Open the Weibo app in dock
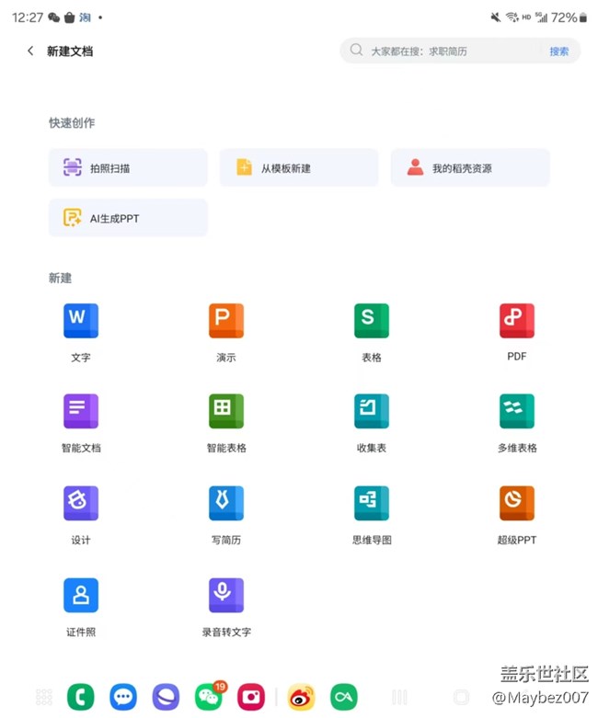 (x=301, y=697)
